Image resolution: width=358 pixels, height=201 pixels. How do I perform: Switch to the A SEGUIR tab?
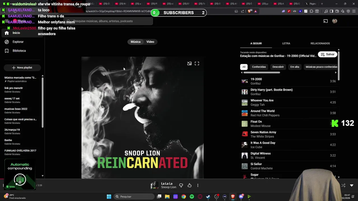[256, 44]
